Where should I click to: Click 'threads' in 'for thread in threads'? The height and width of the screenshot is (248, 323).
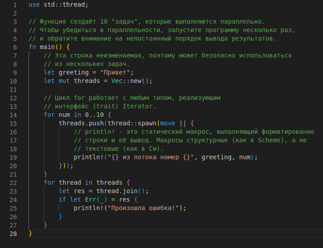pos(109,182)
